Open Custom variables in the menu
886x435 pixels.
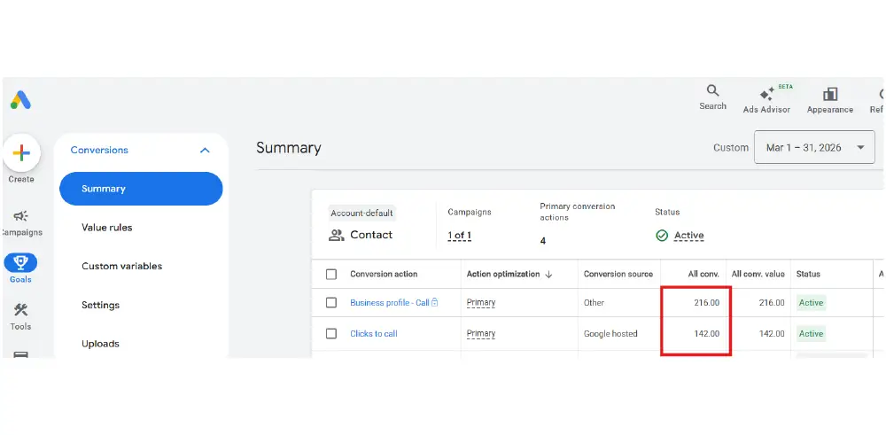121,267
